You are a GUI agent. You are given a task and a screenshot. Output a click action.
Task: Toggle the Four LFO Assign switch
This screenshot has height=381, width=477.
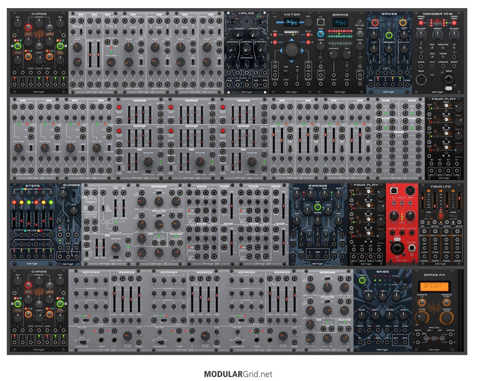point(453,216)
